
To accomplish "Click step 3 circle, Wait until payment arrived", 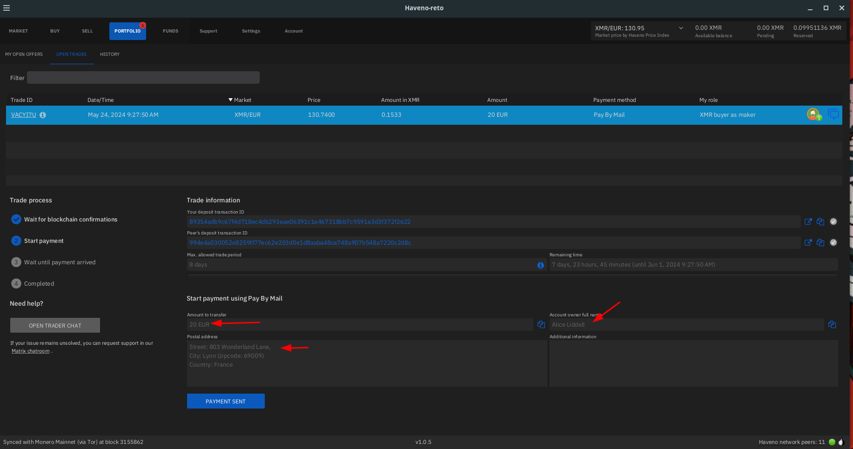I will (16, 262).
